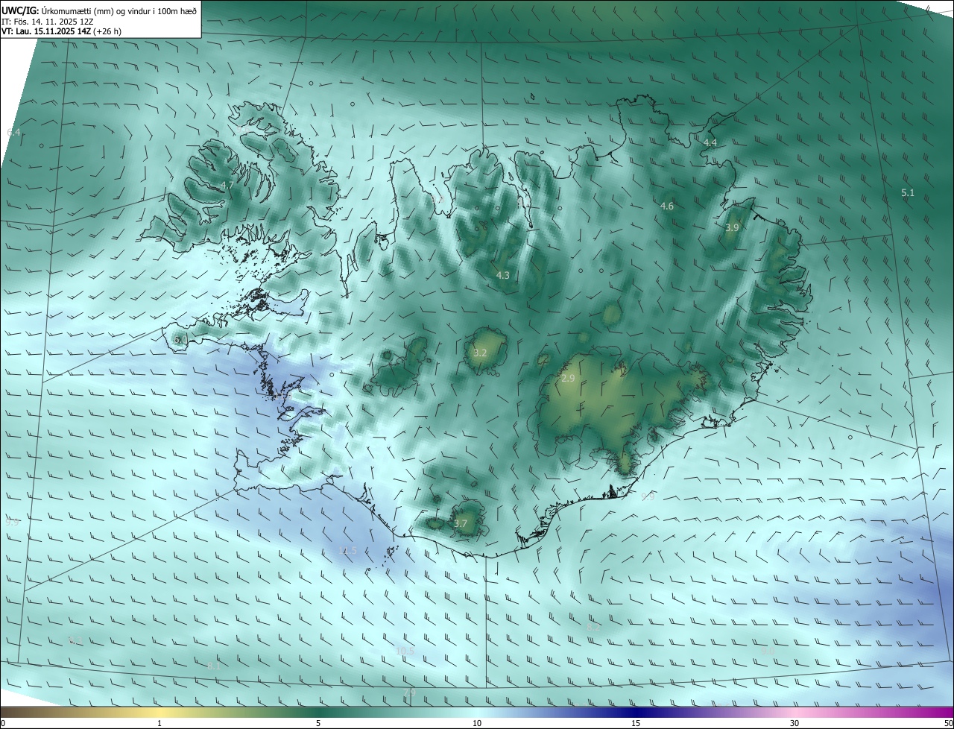954x729 pixels.
Task: Click the 3.2 value on Hofsjökull glacier
Action: [x=480, y=353]
